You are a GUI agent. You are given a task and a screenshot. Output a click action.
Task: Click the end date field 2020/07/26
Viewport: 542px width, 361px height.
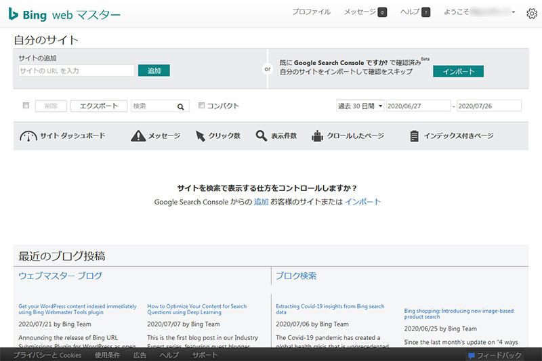489,106
